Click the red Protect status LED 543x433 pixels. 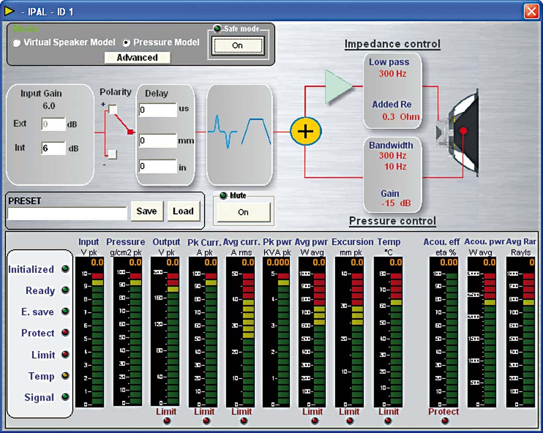click(65, 333)
